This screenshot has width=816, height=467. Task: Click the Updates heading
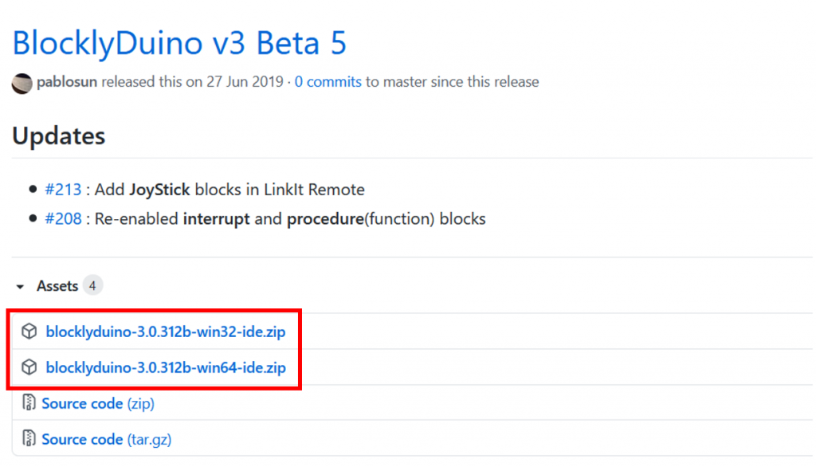(58, 136)
